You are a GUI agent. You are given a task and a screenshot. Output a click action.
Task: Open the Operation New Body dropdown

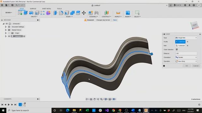click(x=186, y=62)
